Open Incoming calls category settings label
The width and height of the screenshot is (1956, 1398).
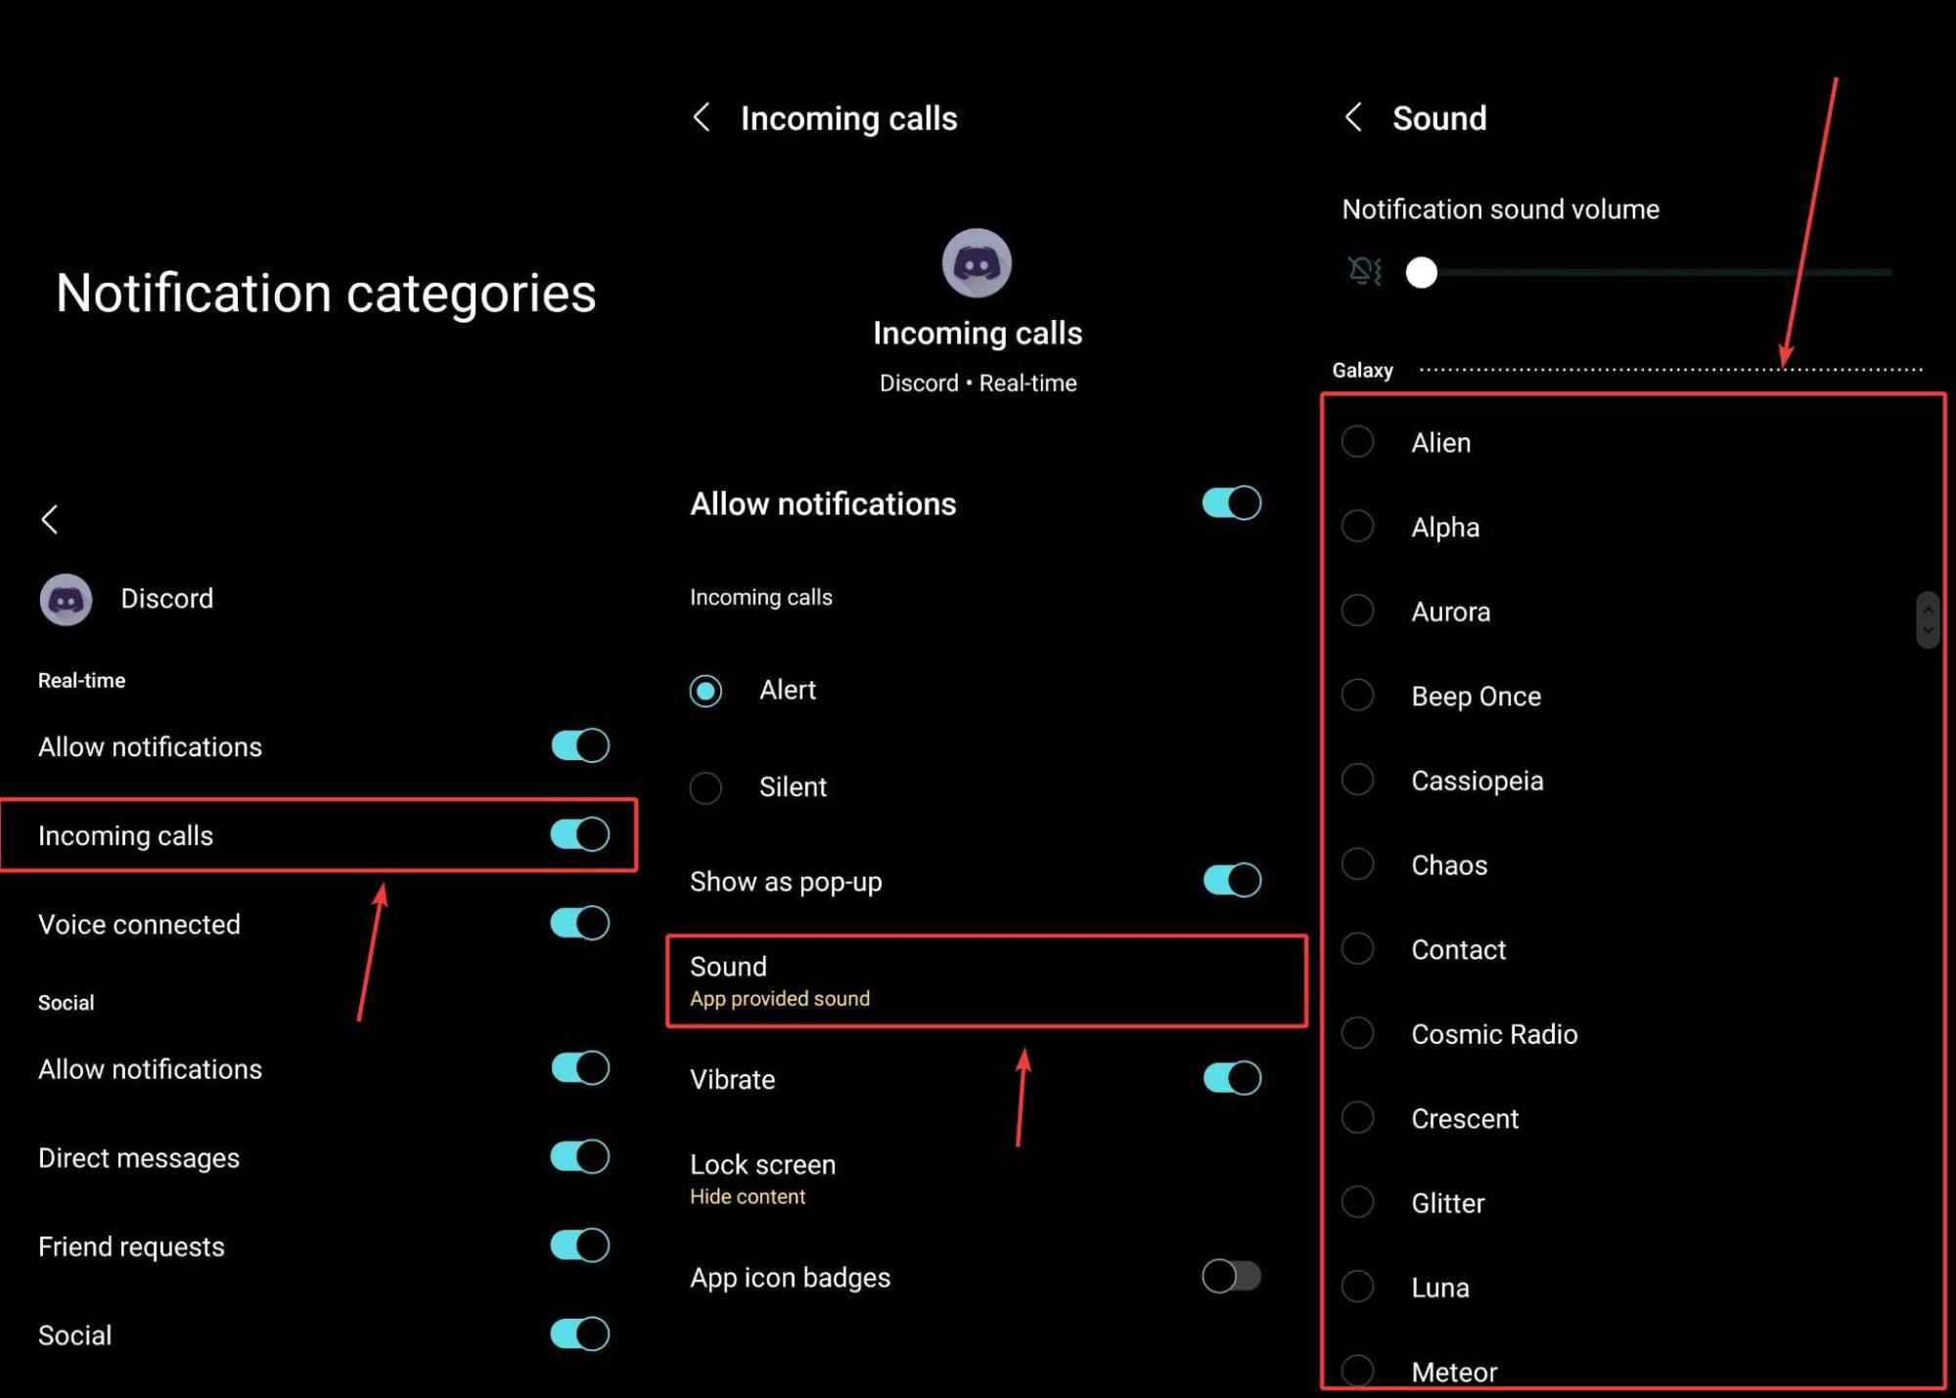[125, 835]
